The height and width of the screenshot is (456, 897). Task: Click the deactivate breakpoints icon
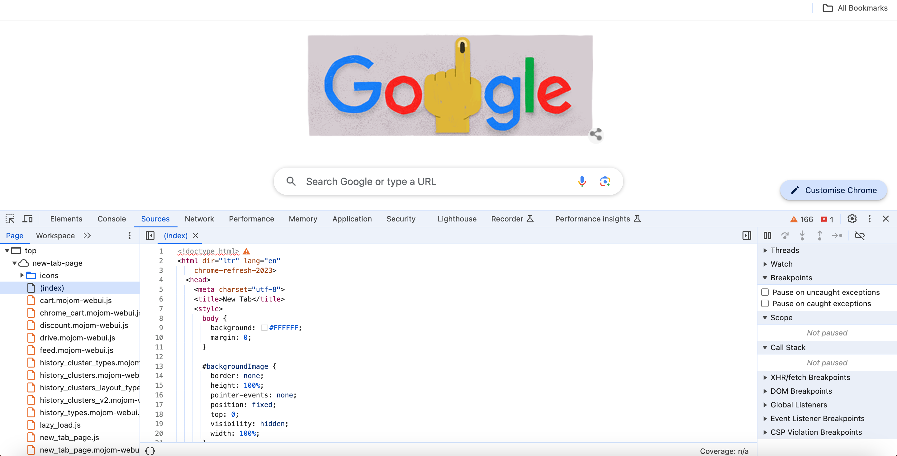(x=861, y=235)
